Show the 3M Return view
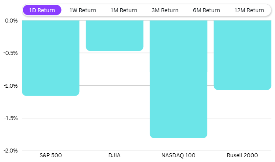 point(165,10)
